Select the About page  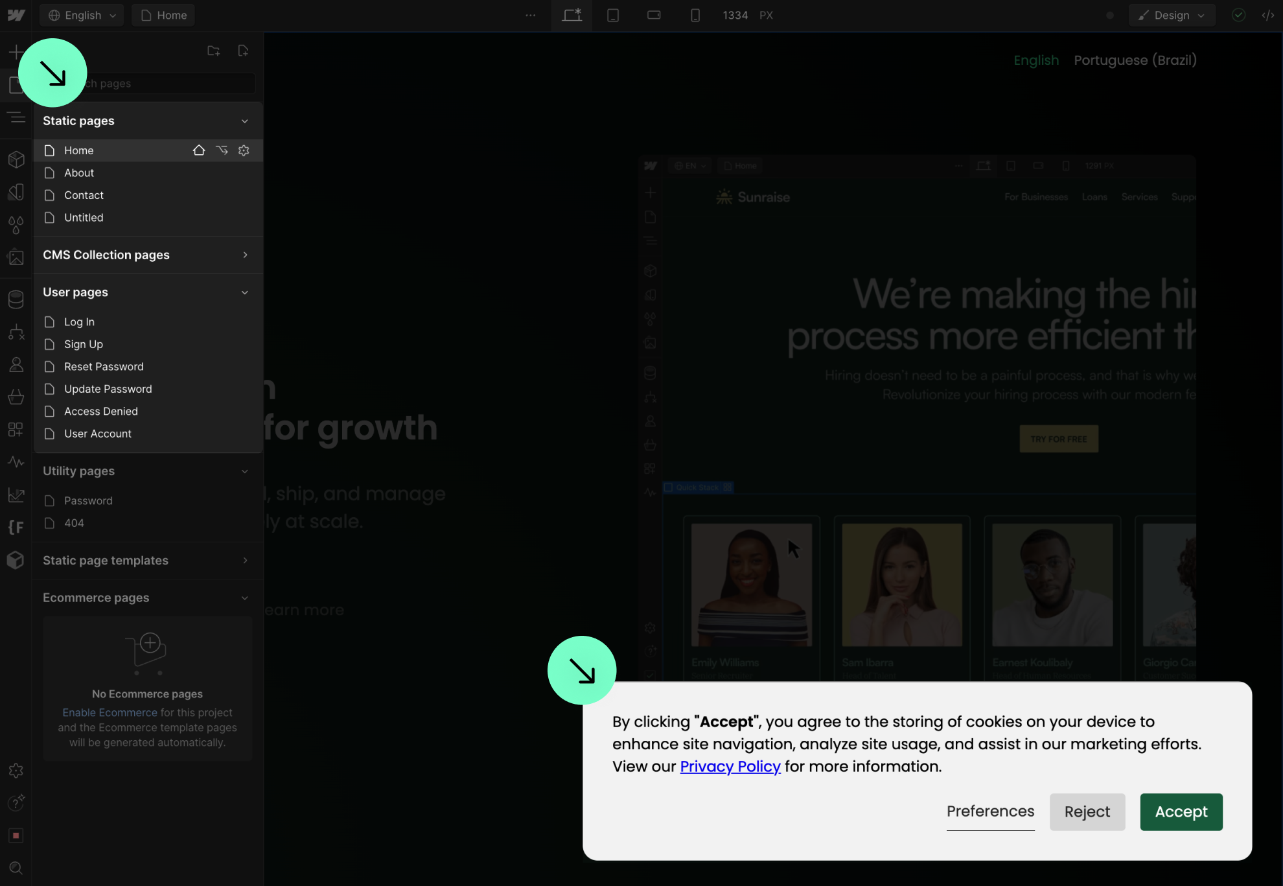[x=148, y=173]
